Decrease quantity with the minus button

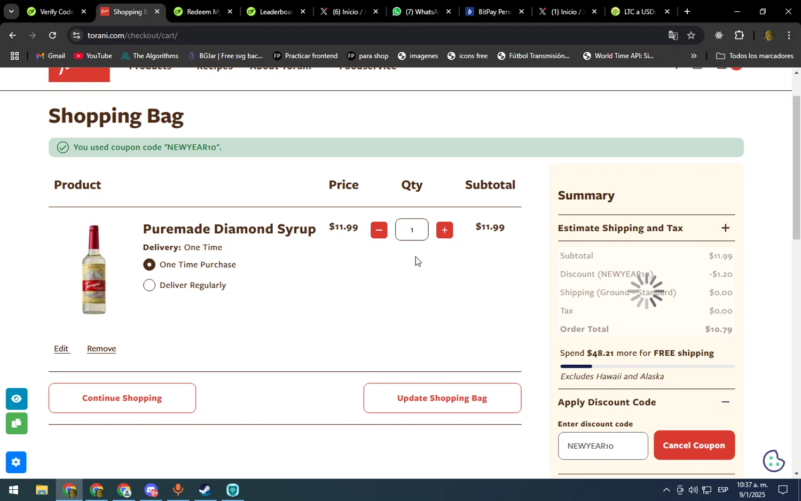click(379, 230)
